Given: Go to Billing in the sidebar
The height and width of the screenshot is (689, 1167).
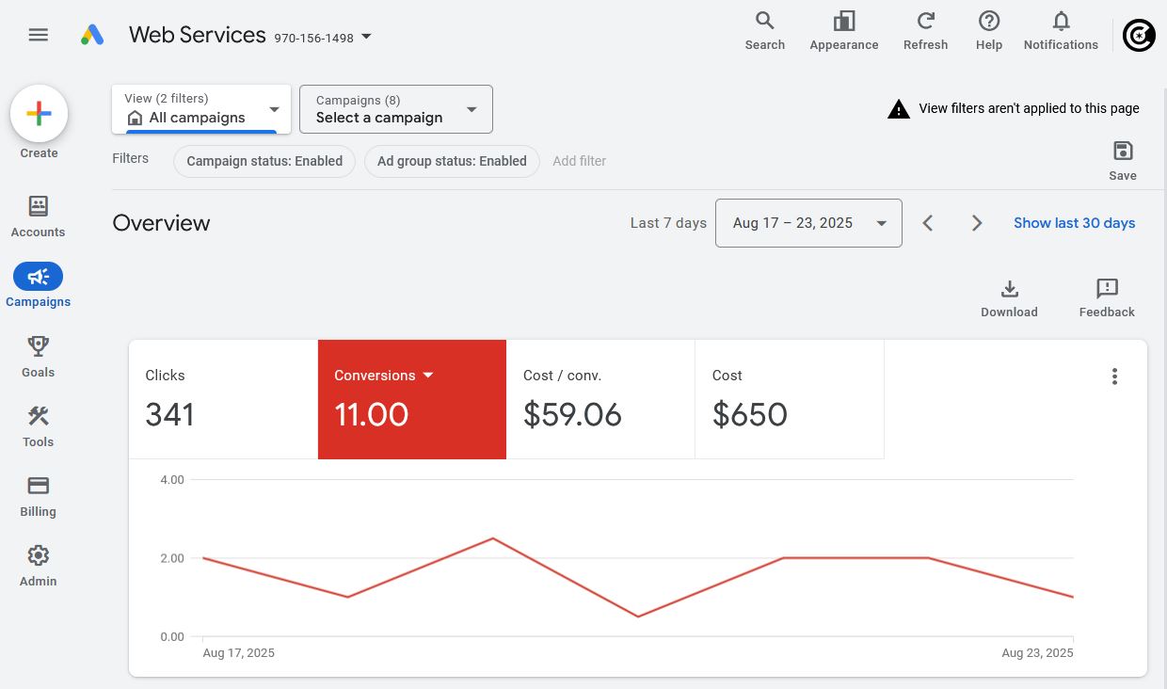Looking at the screenshot, I should pos(38,496).
